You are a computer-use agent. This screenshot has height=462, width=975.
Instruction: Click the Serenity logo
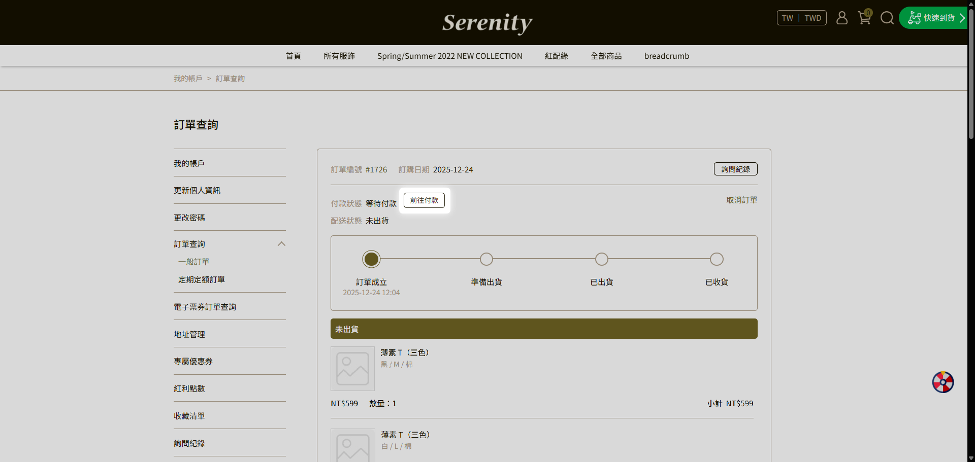(x=487, y=22)
